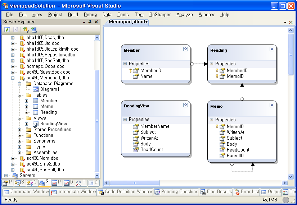297x205 pixels.
Task: Click the designer scroll right arrow
Action: click(284, 183)
